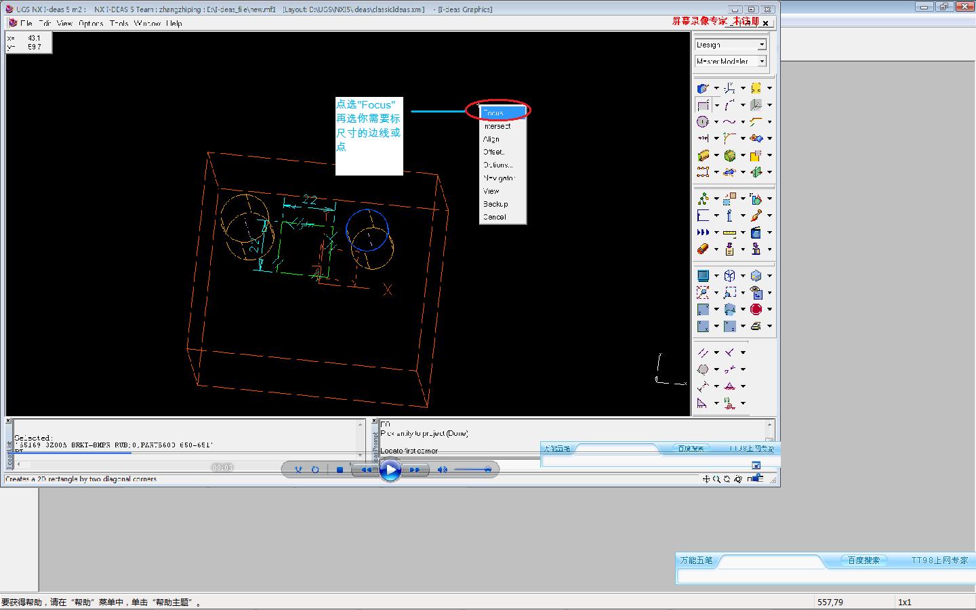
Task: Click the coordinate system axes tool icon
Action: 729,88
